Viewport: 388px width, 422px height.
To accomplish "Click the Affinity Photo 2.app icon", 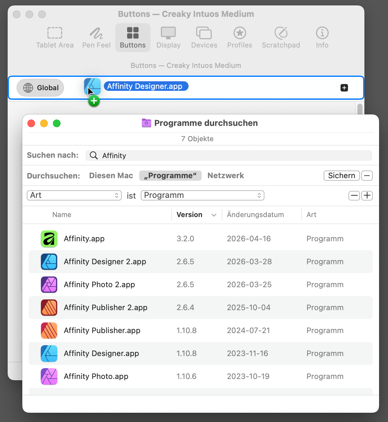I will [x=49, y=285].
